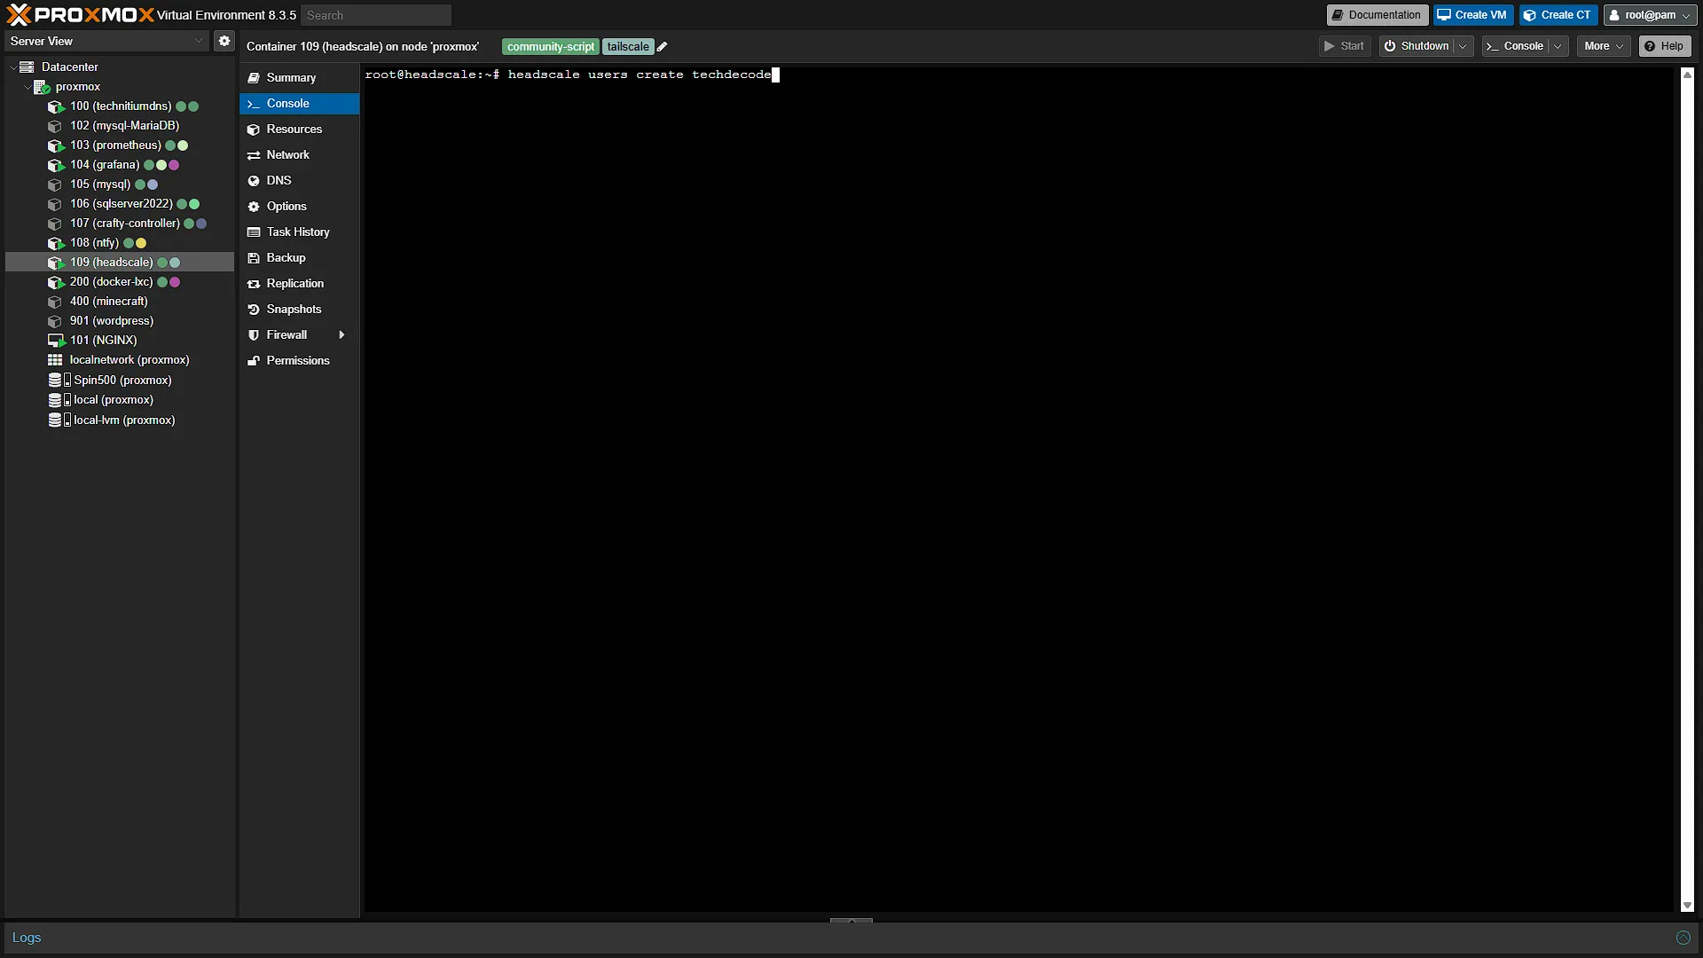The width and height of the screenshot is (1703, 958).
Task: Expand the Firewall submenu arrow
Action: coord(341,335)
